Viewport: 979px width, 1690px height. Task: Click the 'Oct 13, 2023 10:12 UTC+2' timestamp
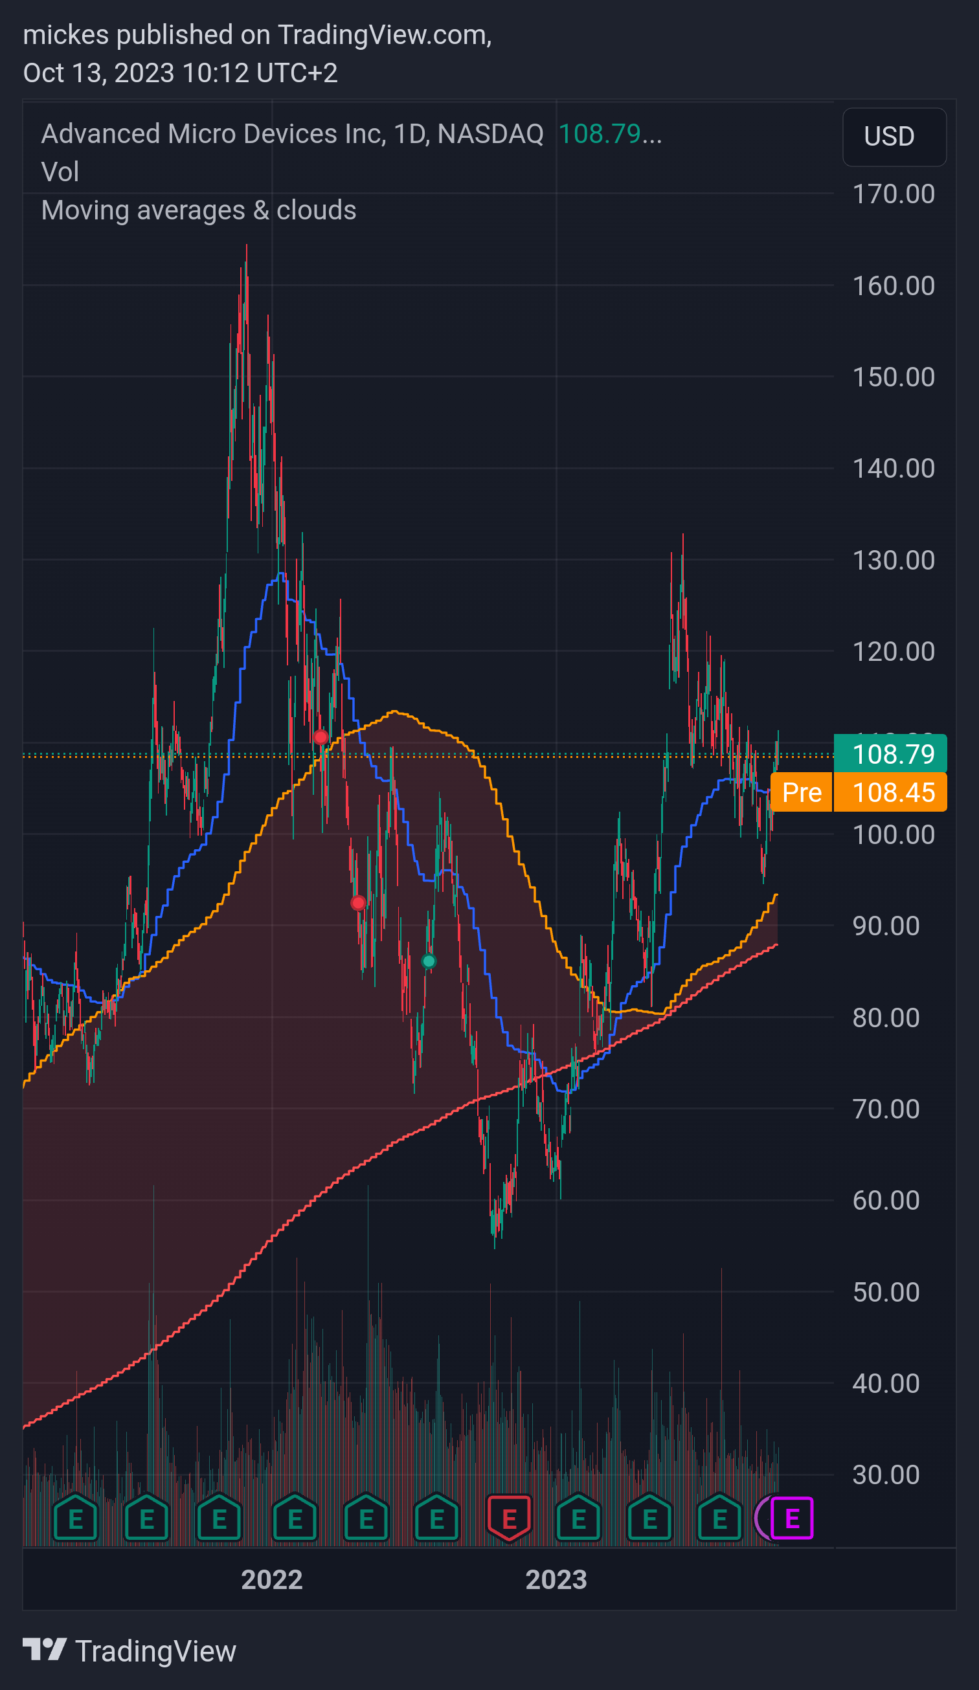(x=180, y=72)
